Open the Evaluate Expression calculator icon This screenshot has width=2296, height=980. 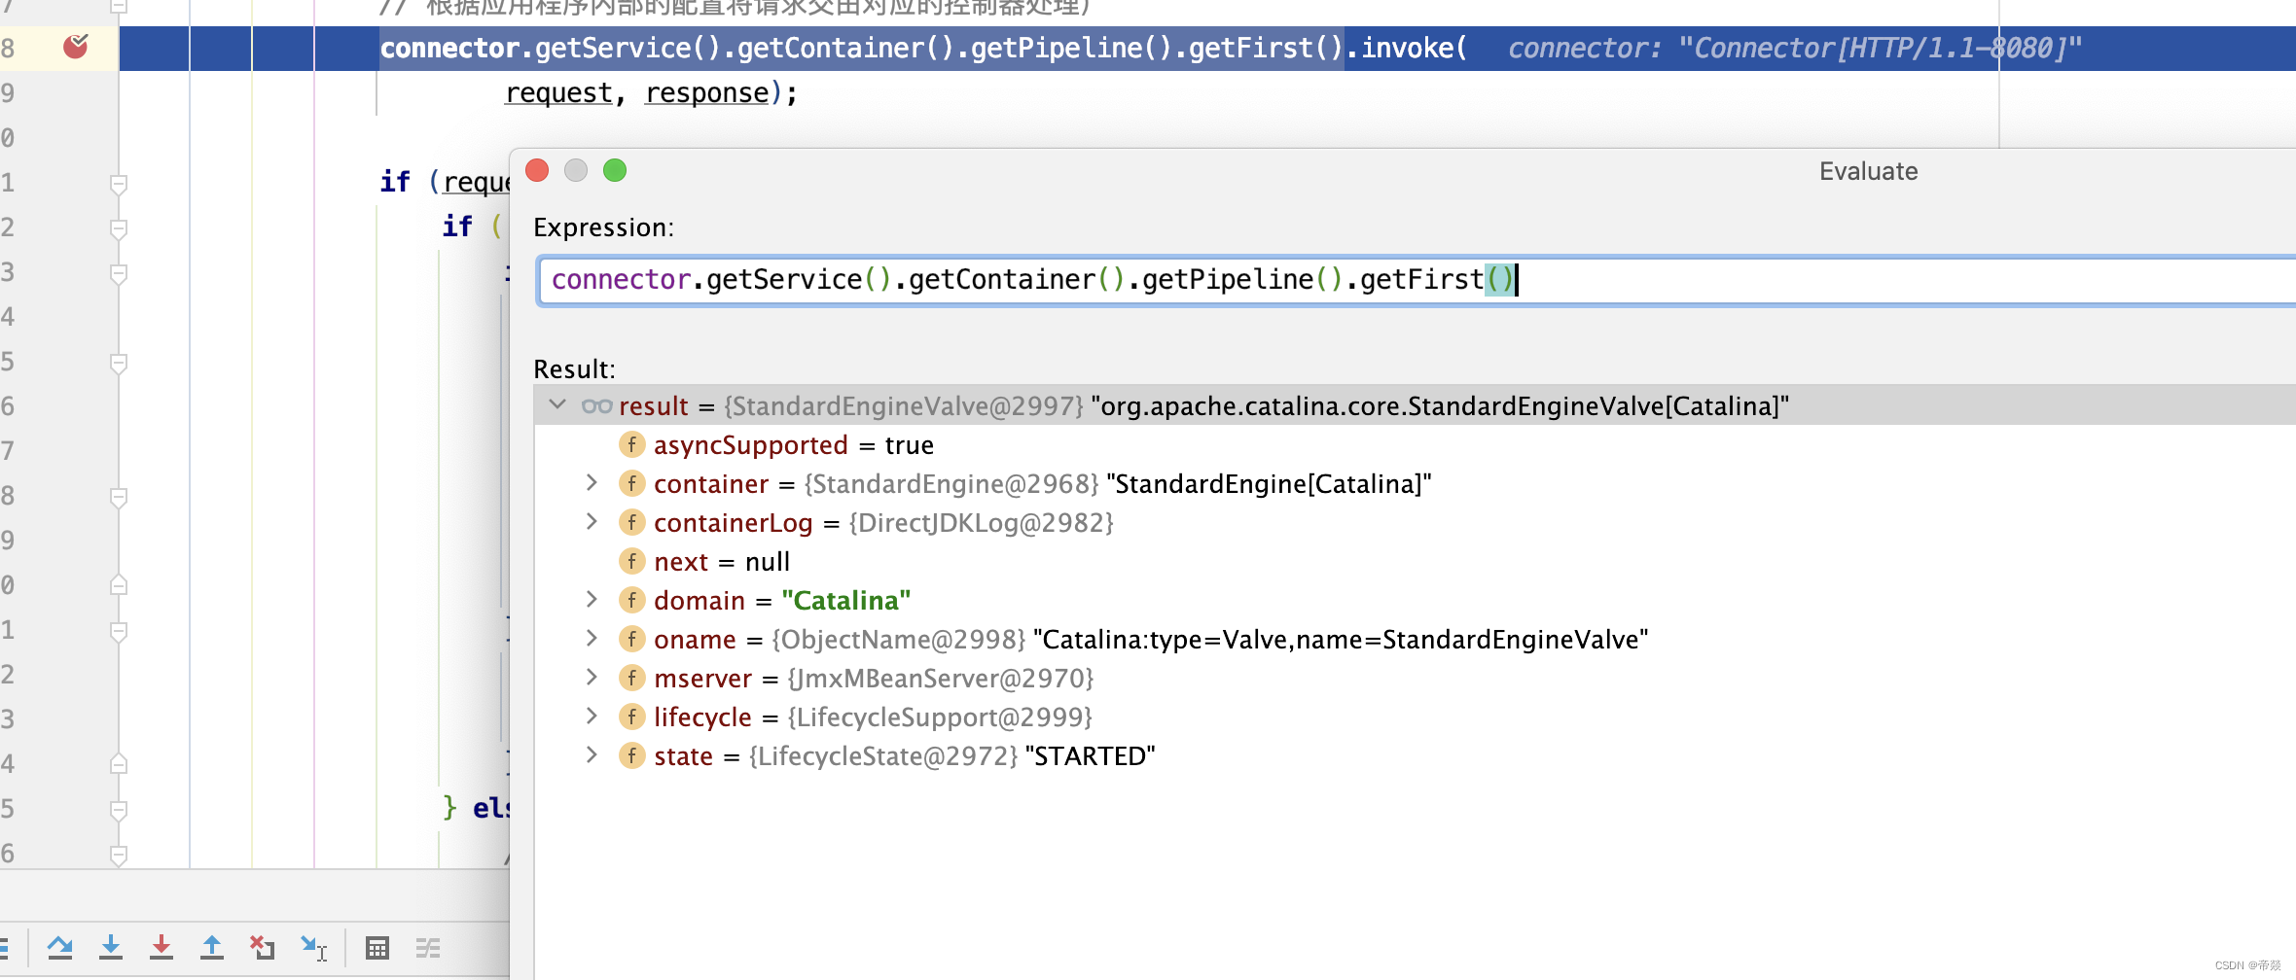377,947
